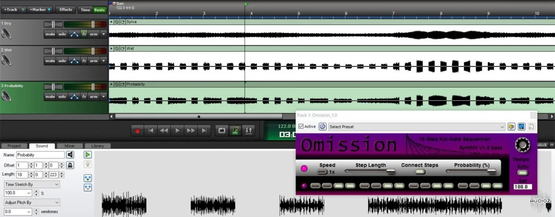Screen dimensions: 555x217
Task: Lock the clip with the padlock icon
Action: (x=70, y=165)
